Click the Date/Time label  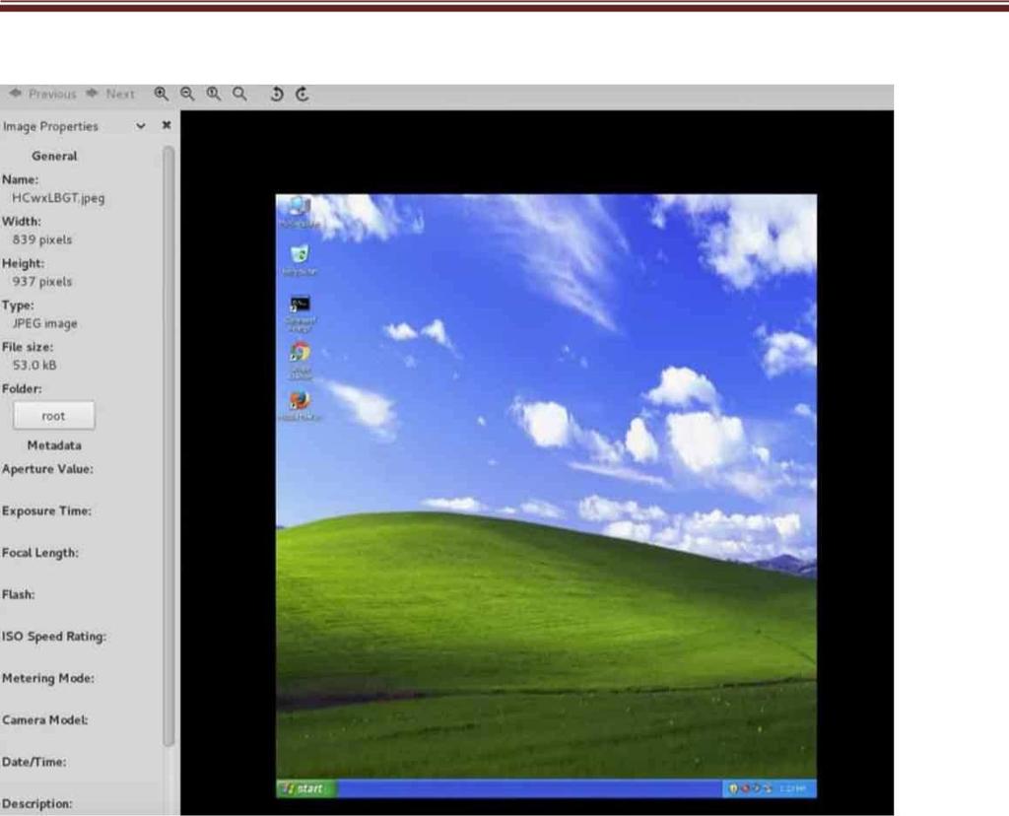pos(34,762)
